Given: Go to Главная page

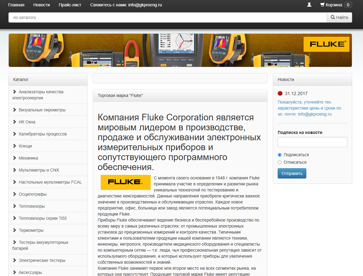Looking at the screenshot, I should (x=16, y=5).
